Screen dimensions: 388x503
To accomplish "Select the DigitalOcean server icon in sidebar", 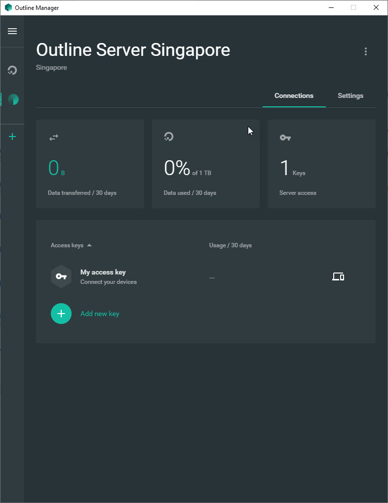I will coord(12,70).
